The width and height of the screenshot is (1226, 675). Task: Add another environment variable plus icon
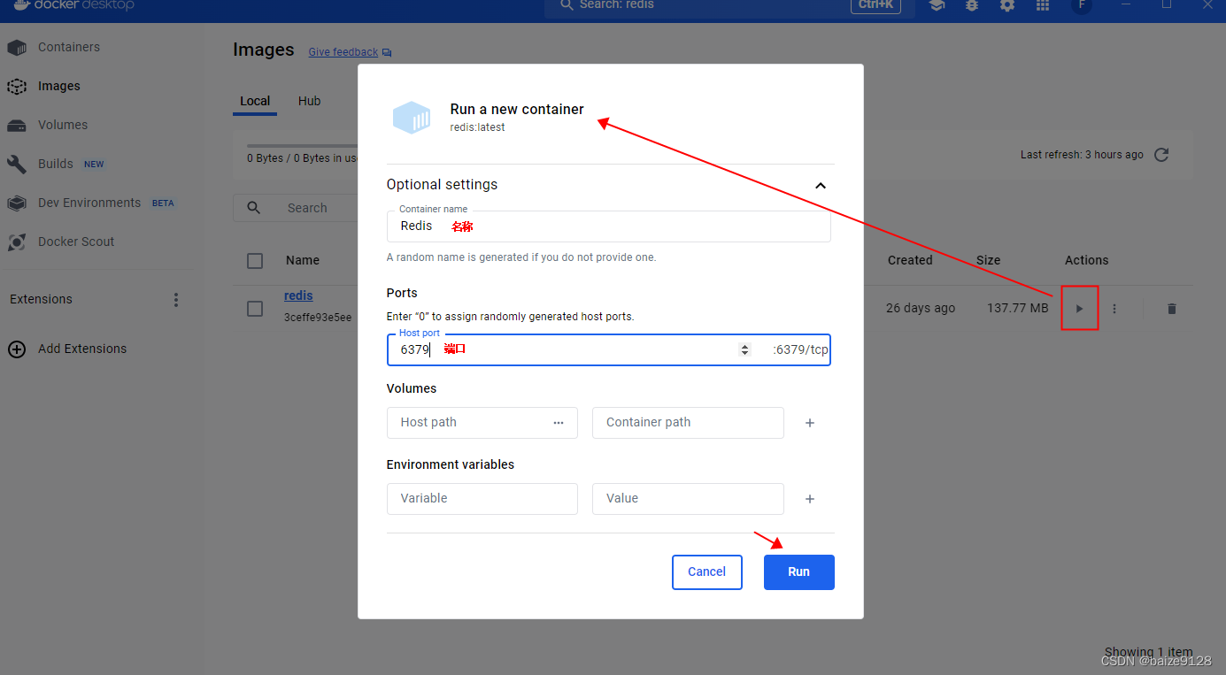coord(810,499)
